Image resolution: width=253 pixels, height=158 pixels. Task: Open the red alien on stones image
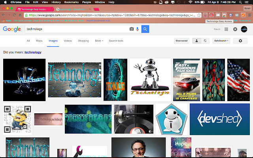pyautogui.click(x=213, y=80)
